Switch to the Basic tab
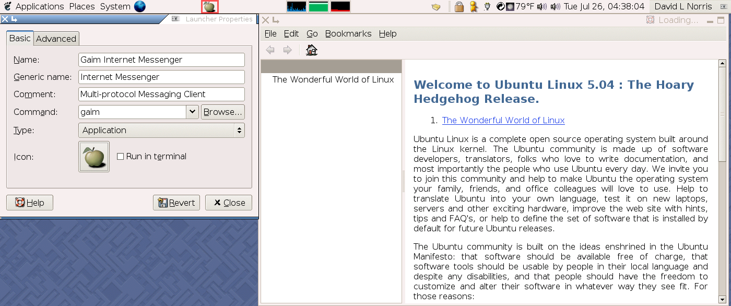Viewport: 731px width, 306px height. [20, 38]
